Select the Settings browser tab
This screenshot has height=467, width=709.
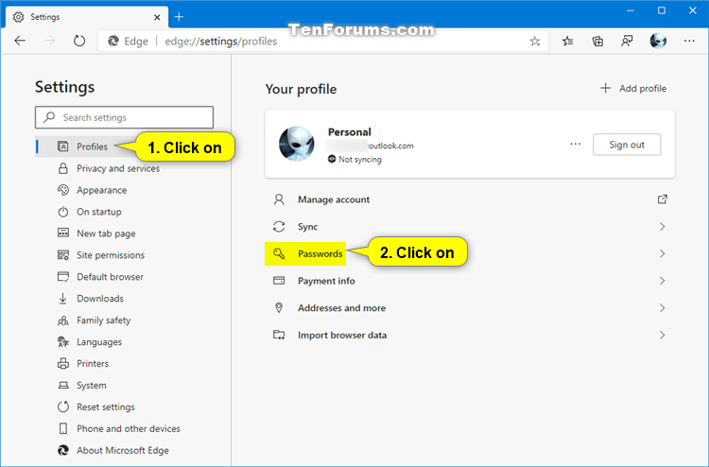click(87, 17)
